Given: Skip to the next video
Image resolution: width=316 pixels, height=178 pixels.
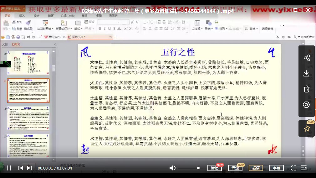Looking at the screenshot, I should [29, 168].
